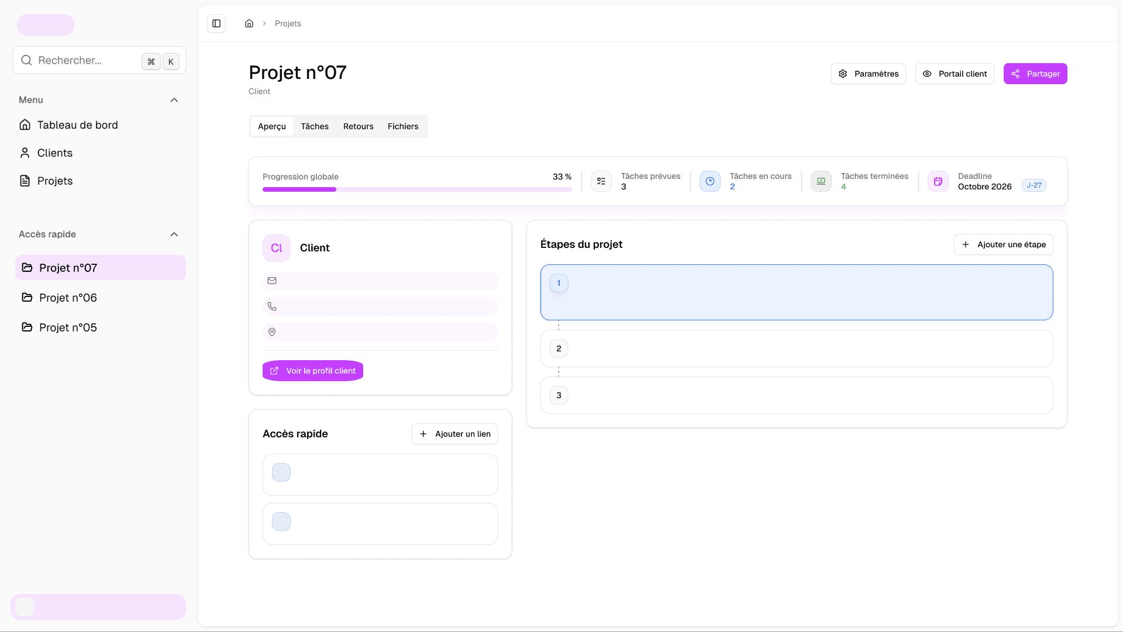Focus the Rechercher search field
Screen dimensions: 1123x632
[x=99, y=60]
